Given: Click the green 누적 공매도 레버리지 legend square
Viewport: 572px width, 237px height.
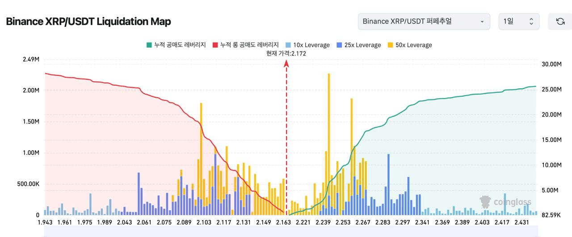Looking at the screenshot, I should point(149,45).
